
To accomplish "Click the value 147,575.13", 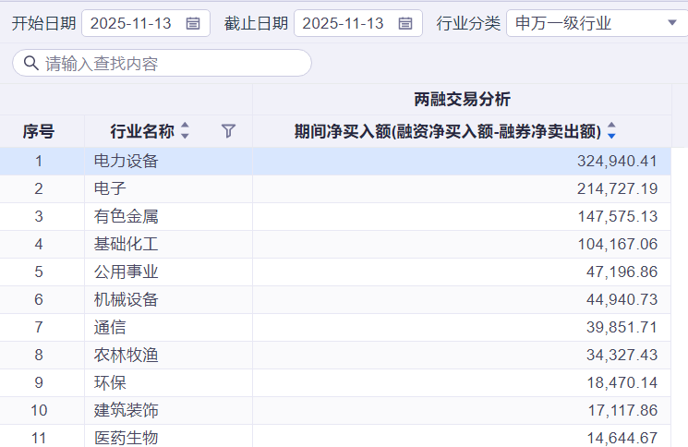I will (618, 216).
